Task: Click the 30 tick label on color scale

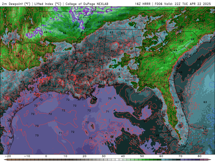Action: click(104, 156)
